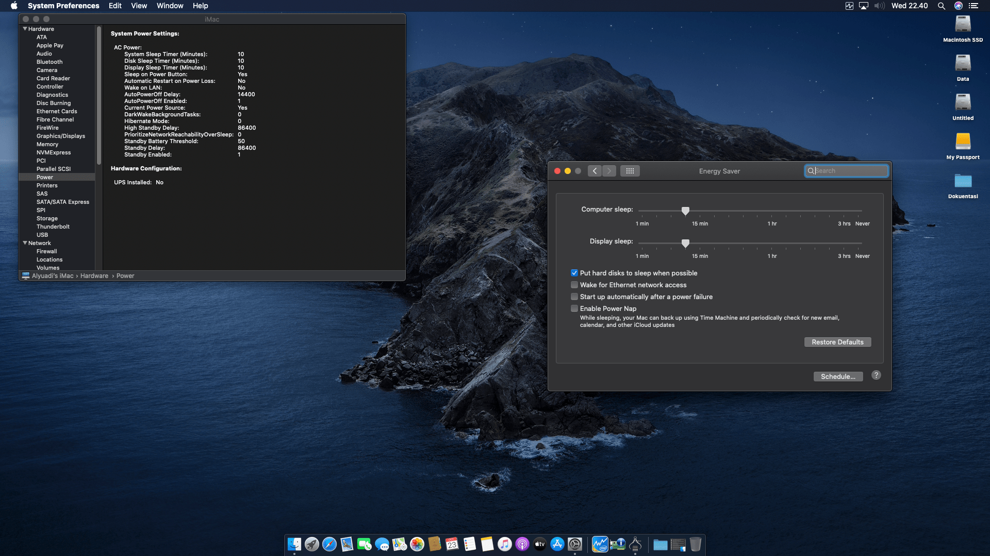Enable Wake for Ethernet network access
The image size is (990, 556).
click(x=574, y=285)
